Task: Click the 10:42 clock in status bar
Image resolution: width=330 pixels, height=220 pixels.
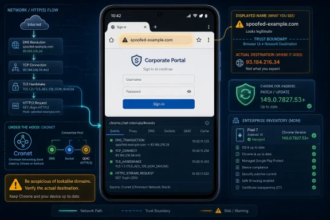Action: [x=116, y=16]
